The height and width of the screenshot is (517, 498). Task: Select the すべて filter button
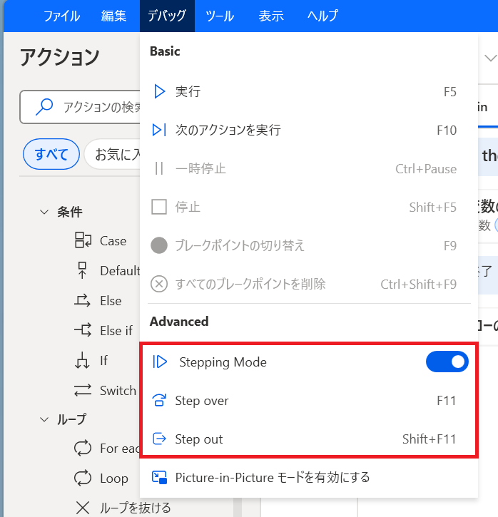[x=51, y=154]
